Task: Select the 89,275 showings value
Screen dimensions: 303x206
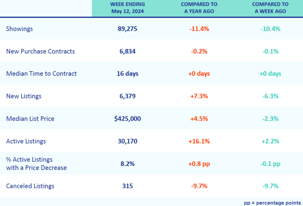Action: tap(127, 29)
